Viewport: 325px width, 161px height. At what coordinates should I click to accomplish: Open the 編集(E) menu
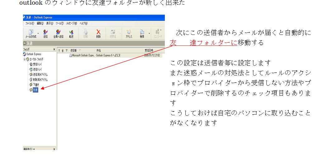click(40, 23)
